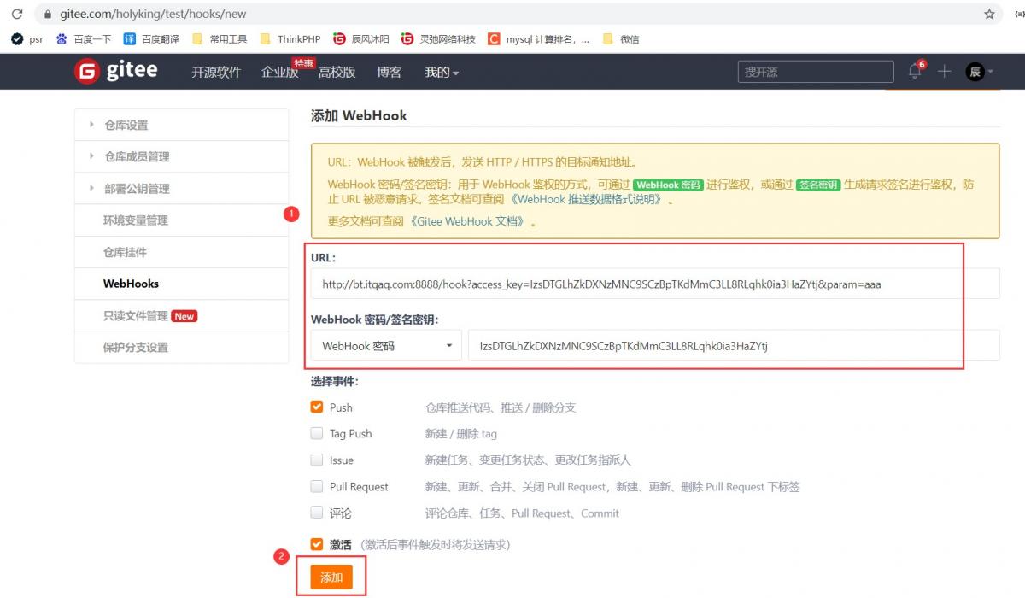Uncheck the Push event checkbox

click(316, 407)
